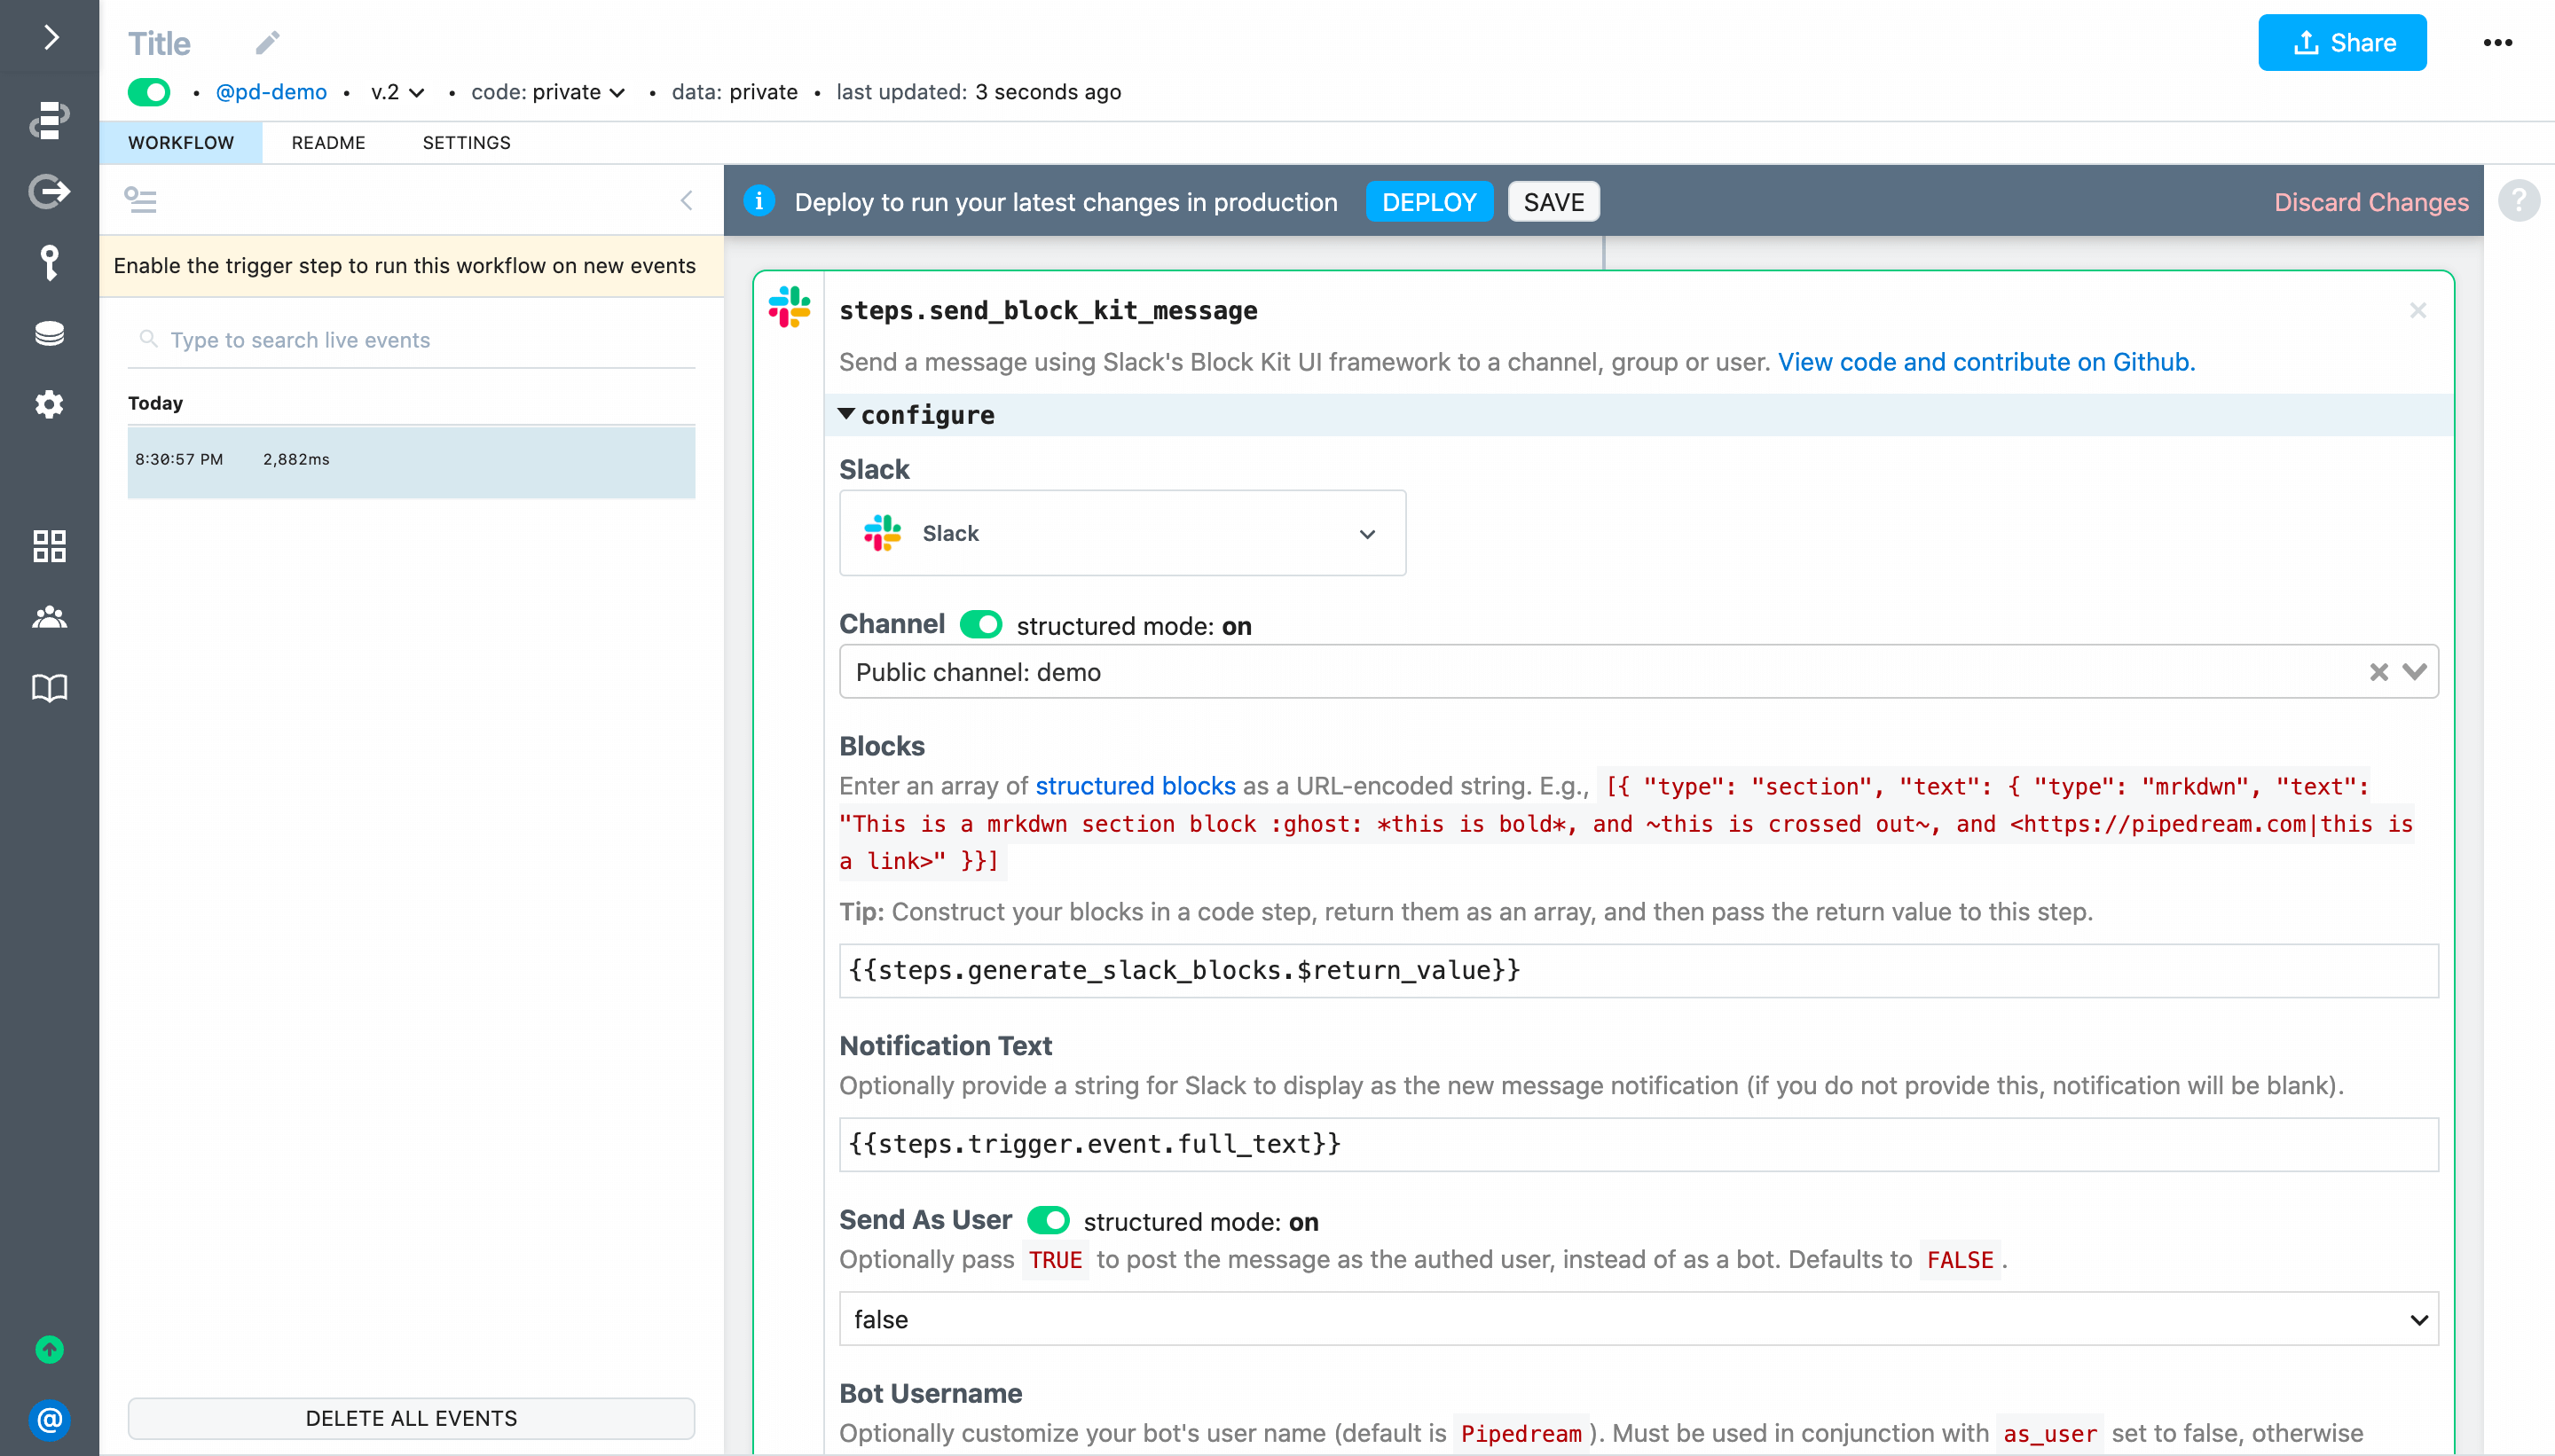This screenshot has height=1456, width=2555.
Task: Toggle Send As User structured mode switch
Action: click(1048, 1221)
